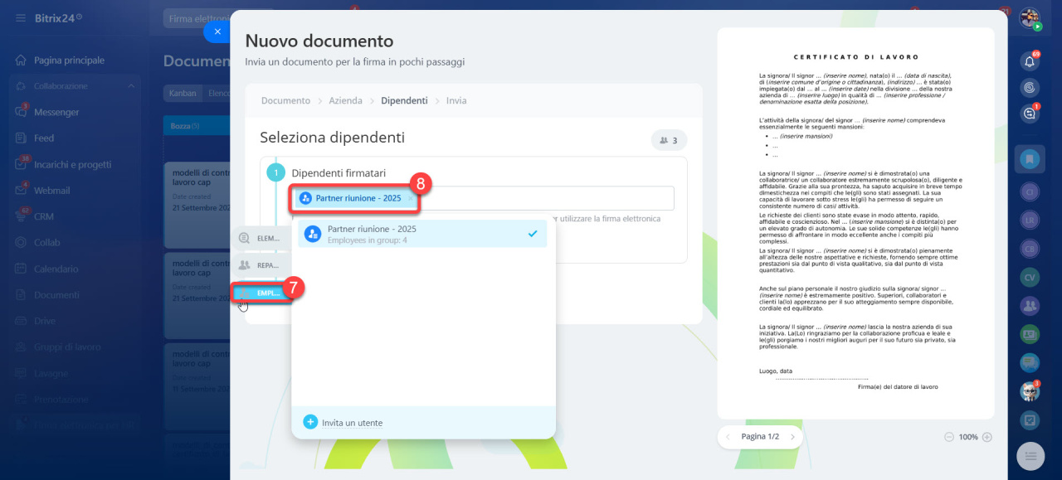The height and width of the screenshot is (480, 1062).
Task: Go back to Documento step in breadcrumb
Action: click(285, 100)
